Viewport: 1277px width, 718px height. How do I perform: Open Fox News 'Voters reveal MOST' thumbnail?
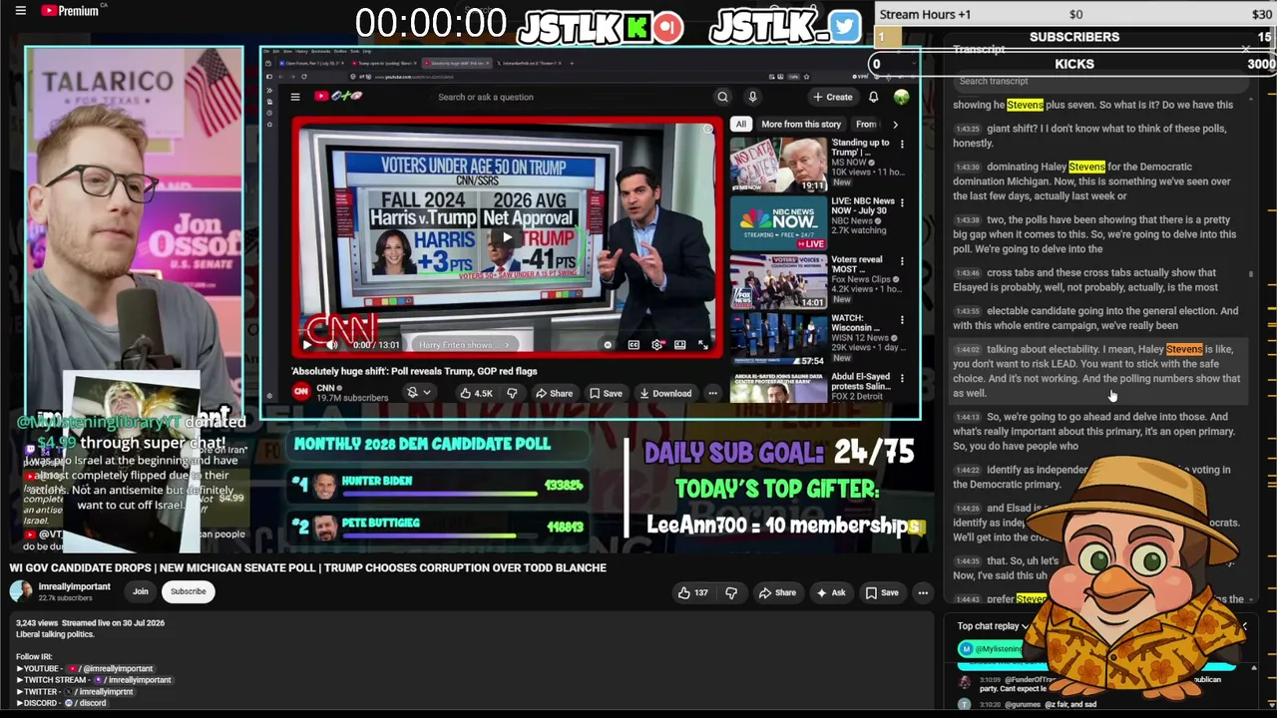point(778,281)
